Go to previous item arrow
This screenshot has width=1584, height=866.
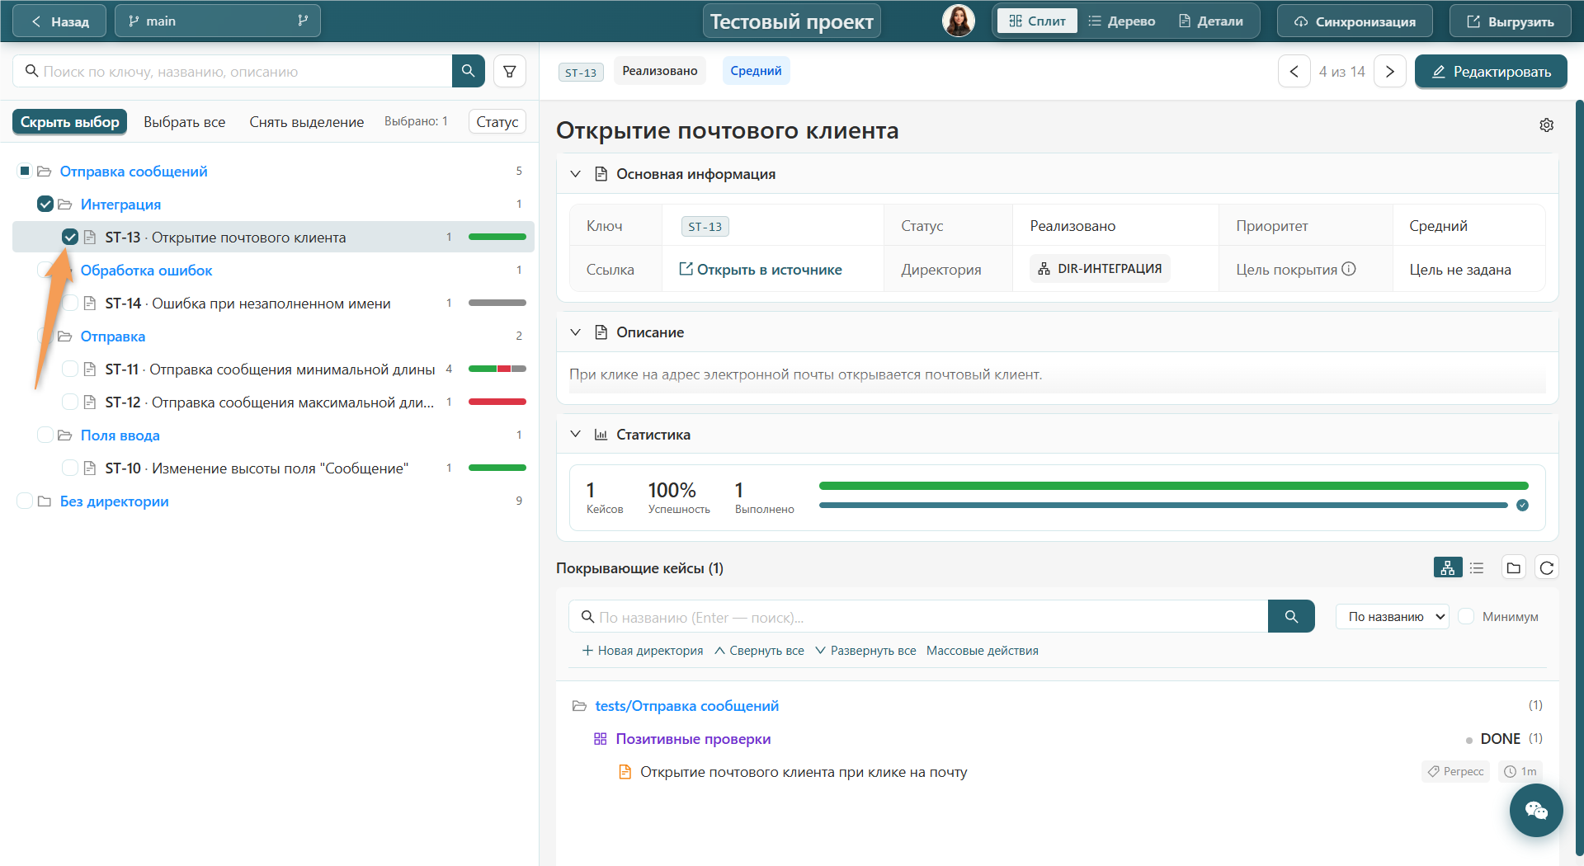(x=1294, y=71)
